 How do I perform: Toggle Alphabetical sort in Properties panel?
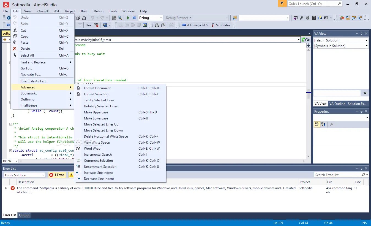click(323, 124)
